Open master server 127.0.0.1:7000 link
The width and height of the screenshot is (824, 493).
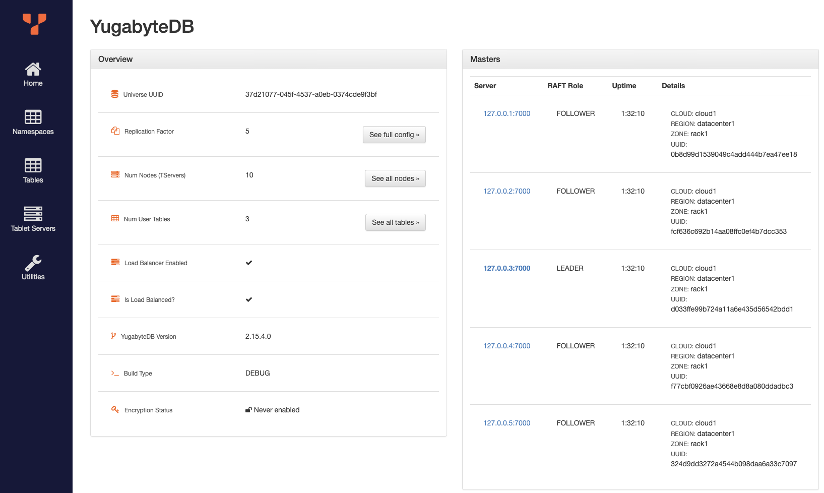tap(506, 113)
